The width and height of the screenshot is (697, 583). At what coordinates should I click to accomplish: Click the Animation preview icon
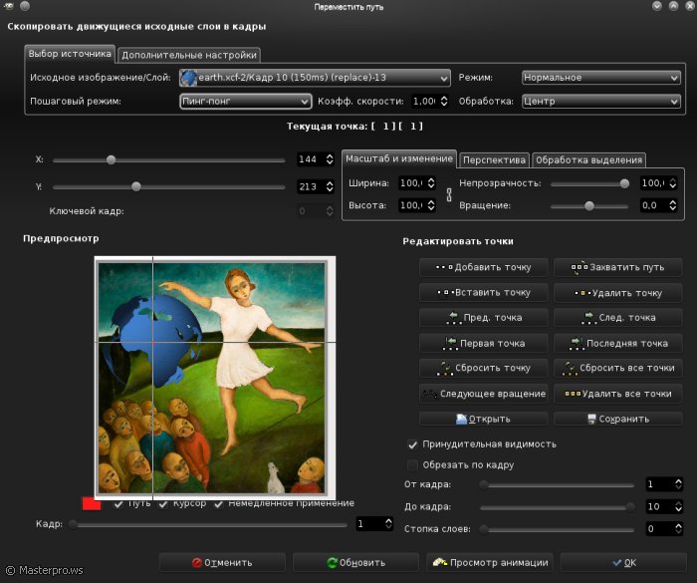pyautogui.click(x=440, y=562)
